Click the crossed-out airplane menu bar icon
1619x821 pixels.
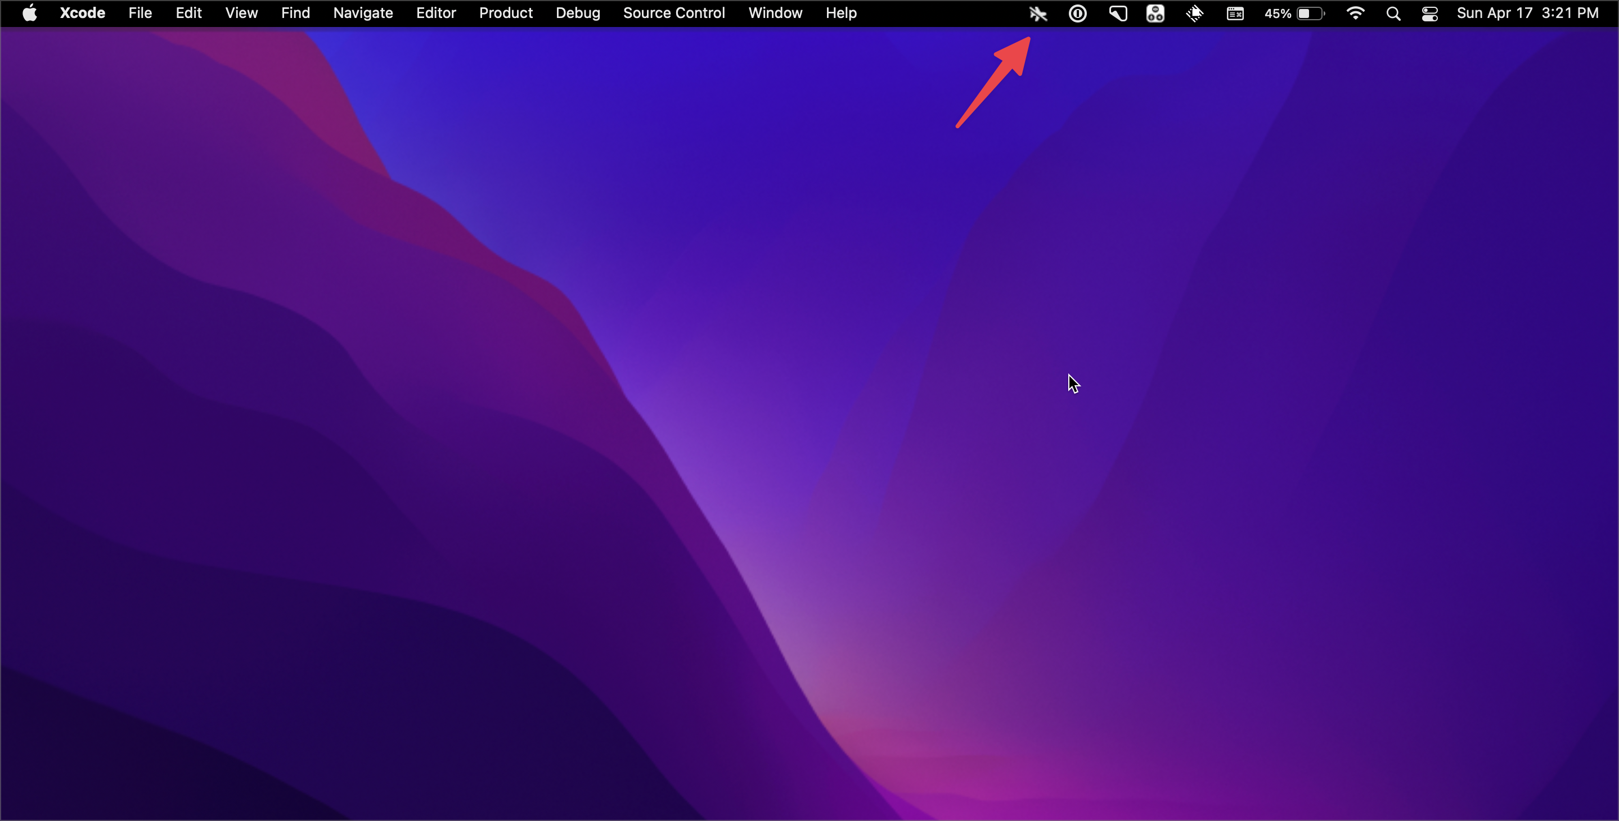point(1038,13)
